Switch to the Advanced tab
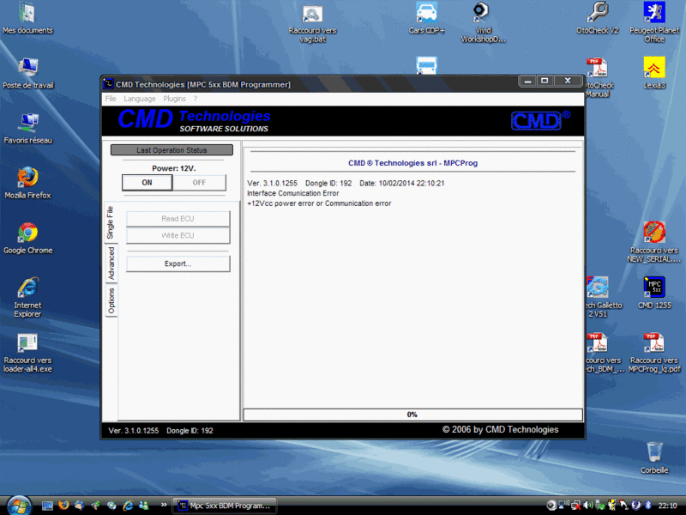The image size is (686, 515). tap(111, 263)
